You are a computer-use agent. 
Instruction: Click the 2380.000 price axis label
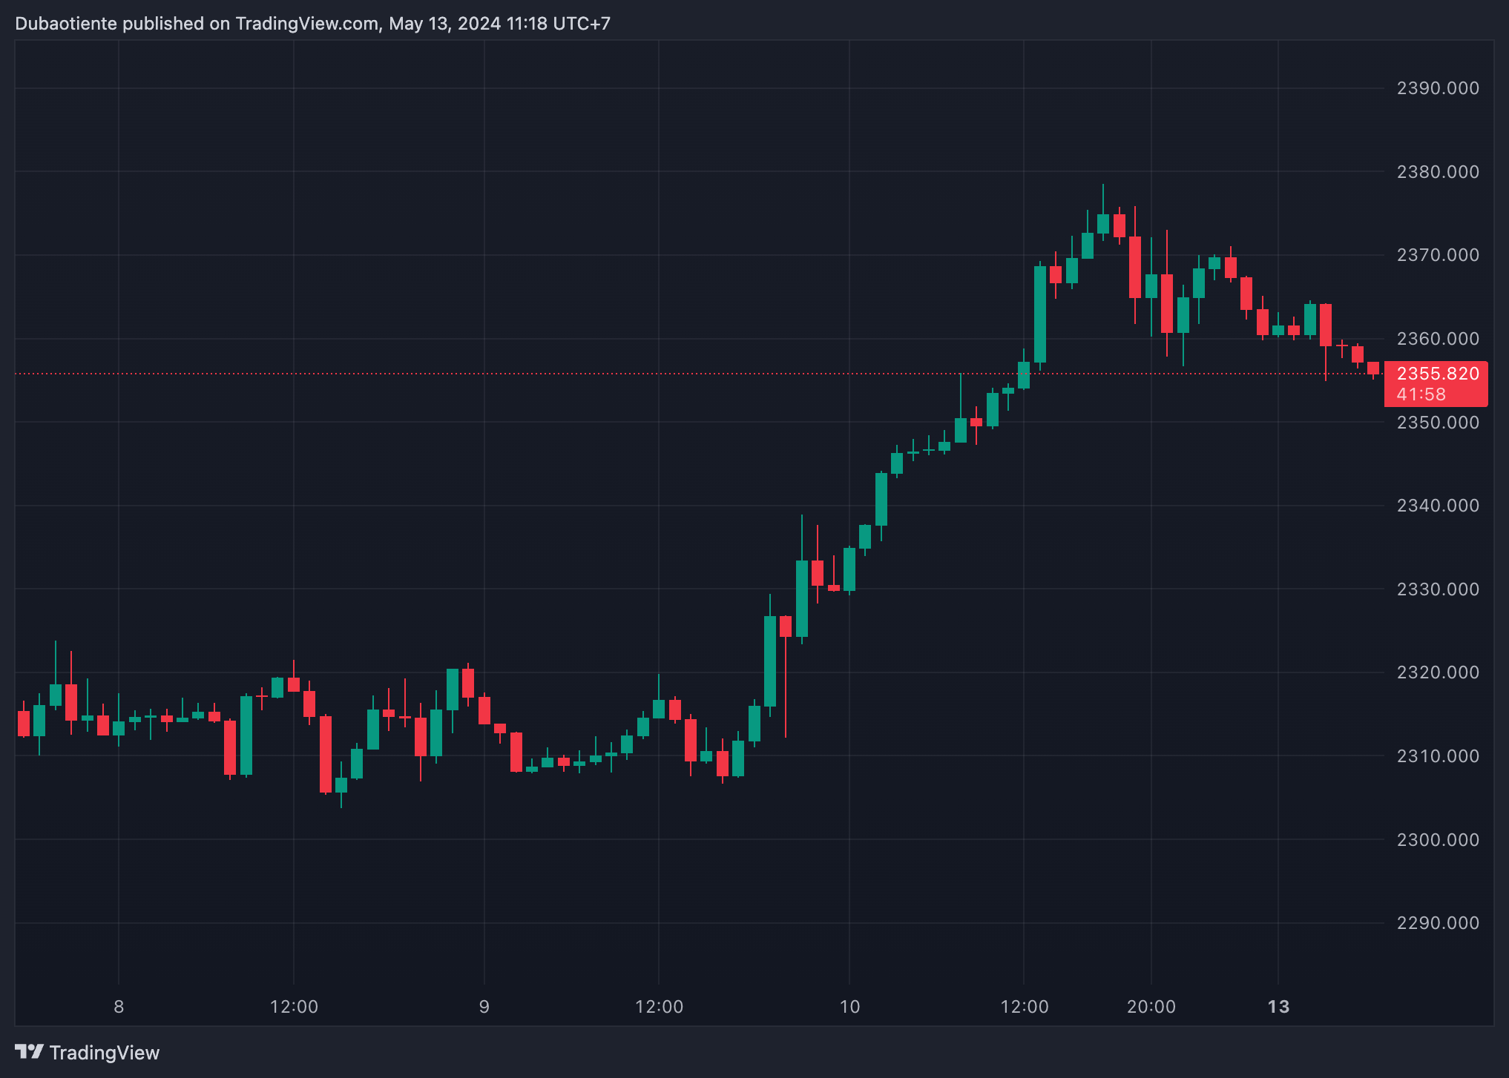[1438, 172]
